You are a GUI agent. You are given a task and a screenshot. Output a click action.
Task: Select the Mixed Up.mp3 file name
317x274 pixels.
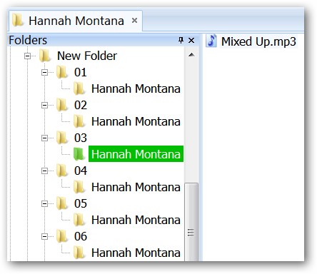click(x=258, y=41)
